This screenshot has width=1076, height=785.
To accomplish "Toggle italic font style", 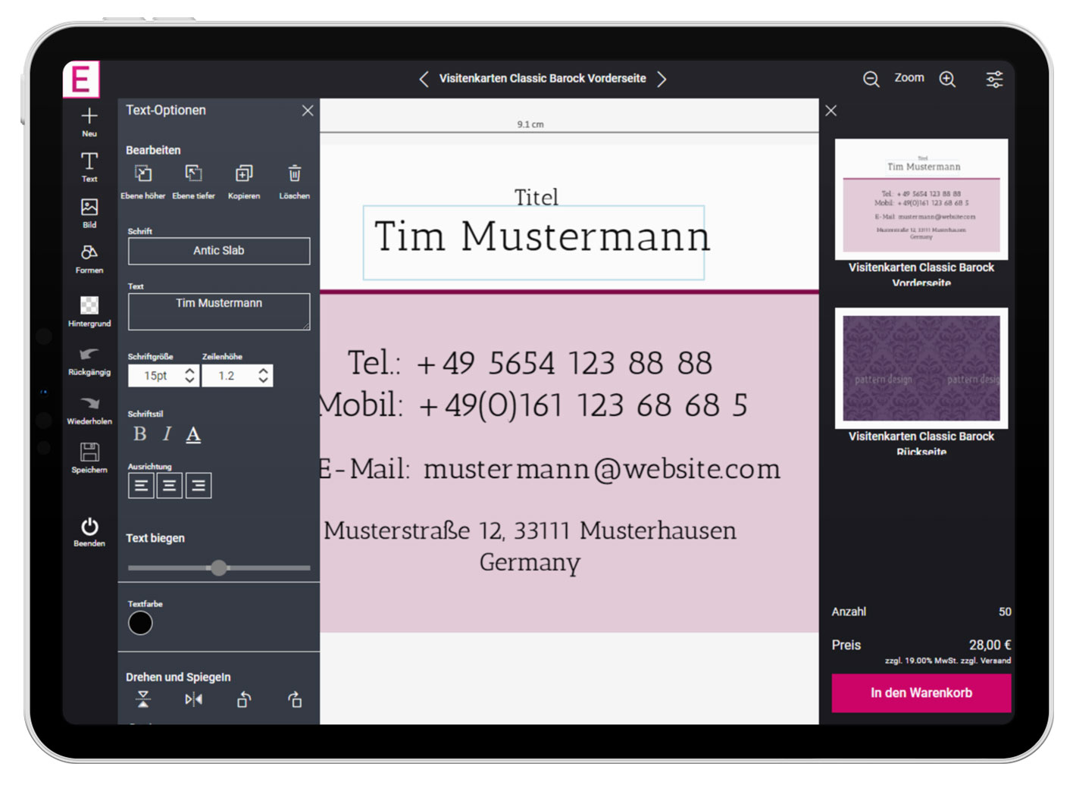I will pos(167,434).
